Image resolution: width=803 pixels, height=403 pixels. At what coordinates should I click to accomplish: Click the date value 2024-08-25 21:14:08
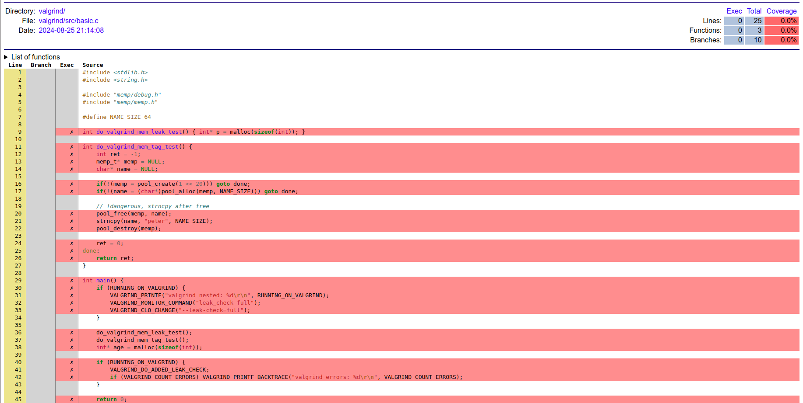tap(71, 31)
